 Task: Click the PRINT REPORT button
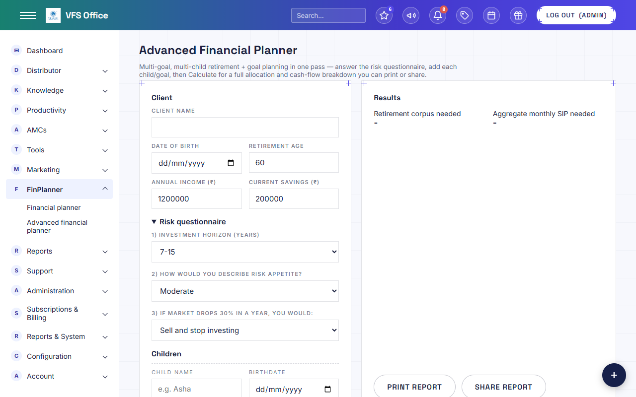pos(414,387)
